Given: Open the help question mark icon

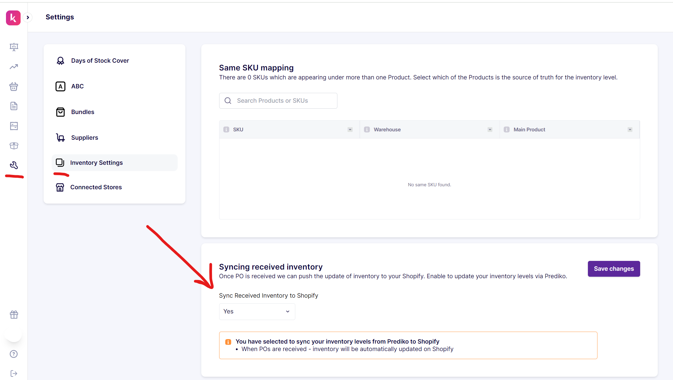Looking at the screenshot, I should tap(14, 354).
